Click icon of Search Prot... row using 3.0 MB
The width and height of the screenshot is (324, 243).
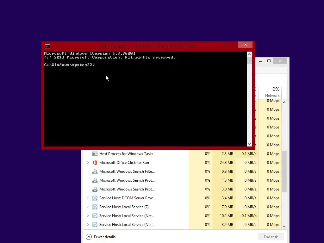pyautogui.click(x=95, y=189)
